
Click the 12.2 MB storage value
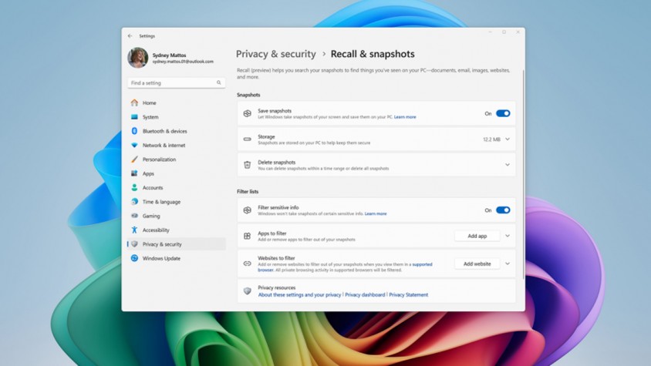click(x=491, y=139)
